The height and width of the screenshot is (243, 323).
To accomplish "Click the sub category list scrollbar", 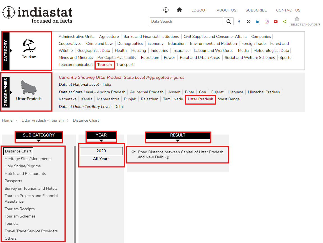I will click(x=75, y=193).
